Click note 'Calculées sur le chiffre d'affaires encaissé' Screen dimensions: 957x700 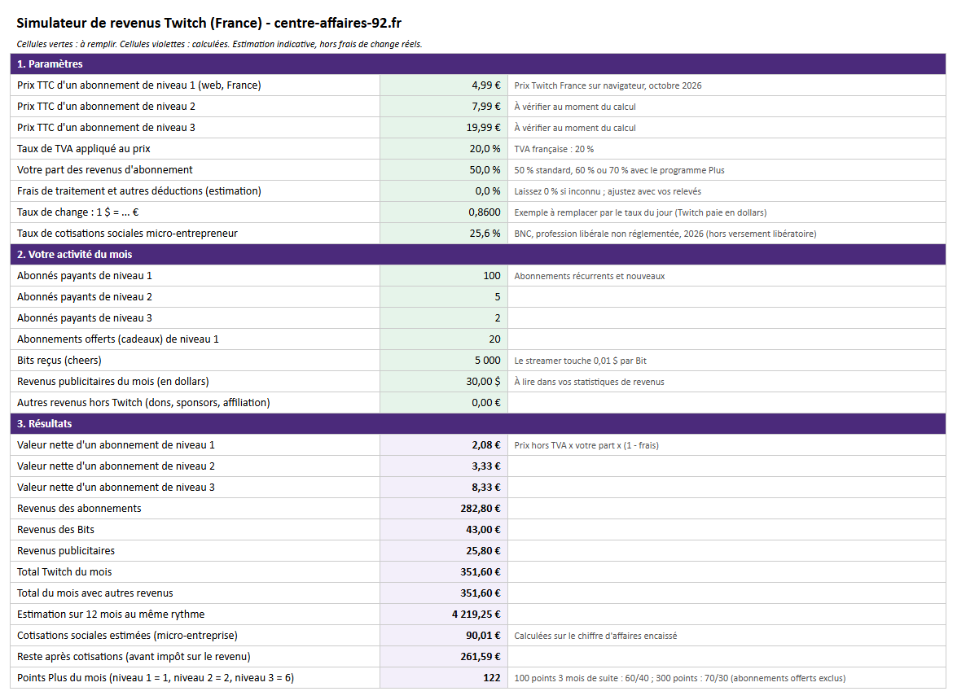(595, 636)
